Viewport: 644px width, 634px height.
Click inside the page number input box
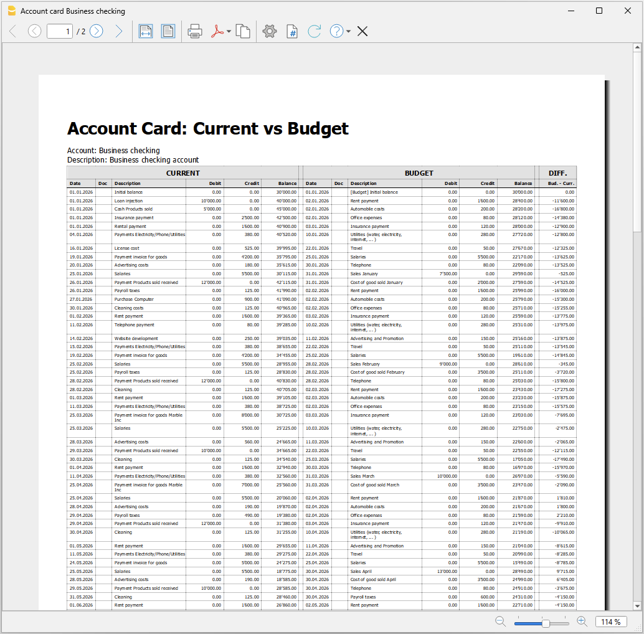(59, 31)
